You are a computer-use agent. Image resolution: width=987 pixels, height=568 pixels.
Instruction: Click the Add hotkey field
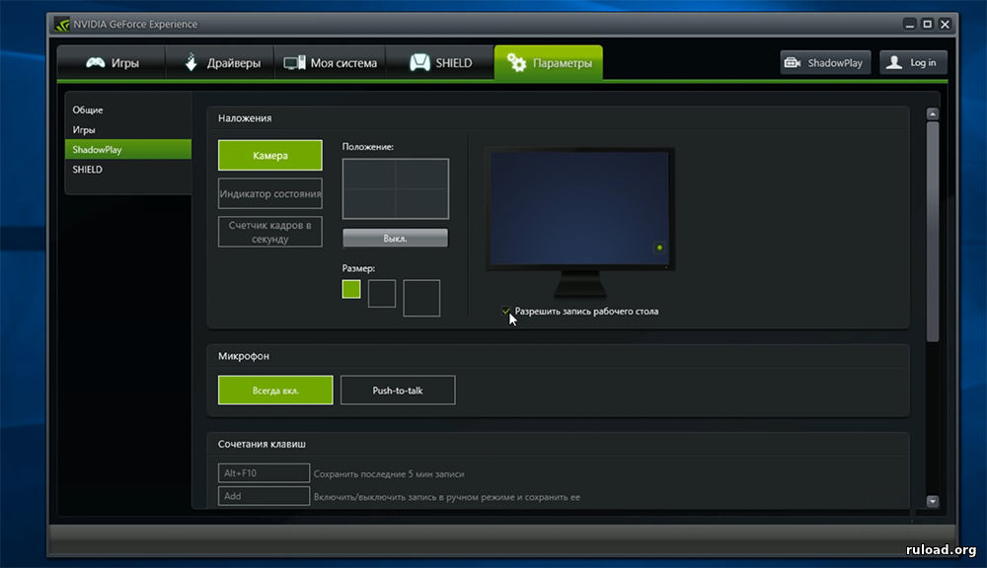click(x=264, y=496)
